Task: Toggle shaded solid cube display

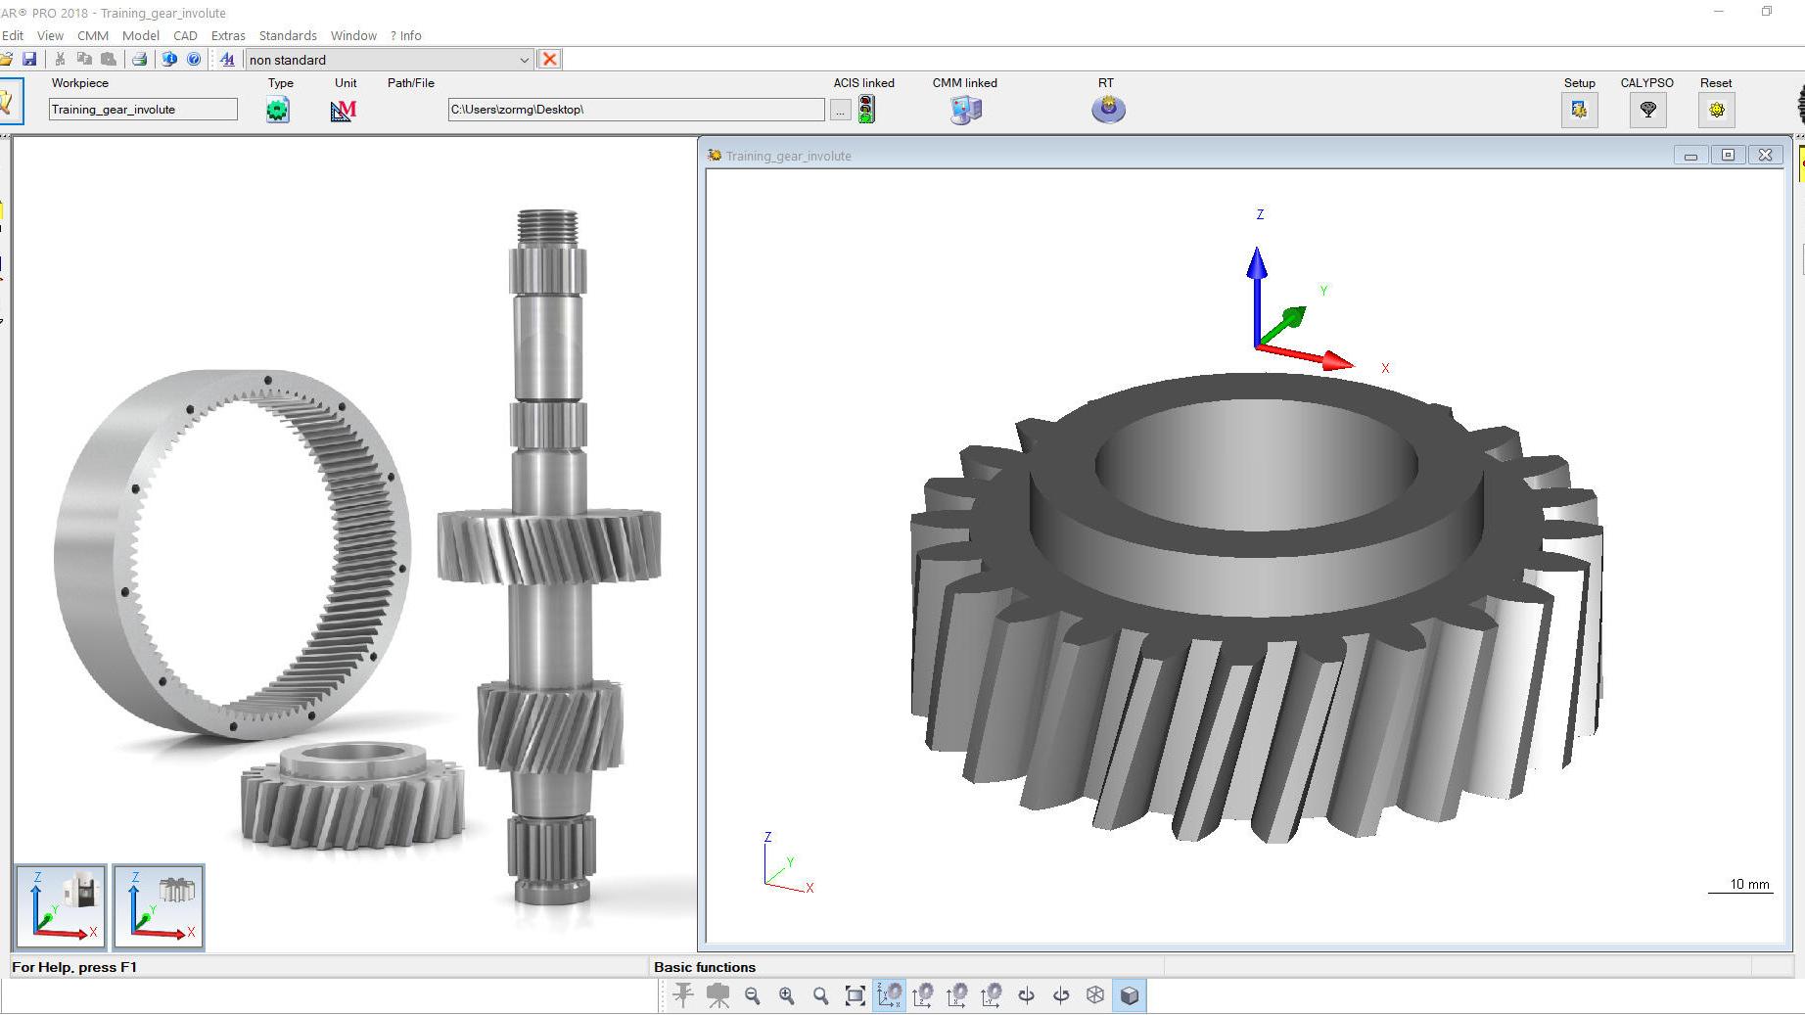Action: click(x=1129, y=995)
